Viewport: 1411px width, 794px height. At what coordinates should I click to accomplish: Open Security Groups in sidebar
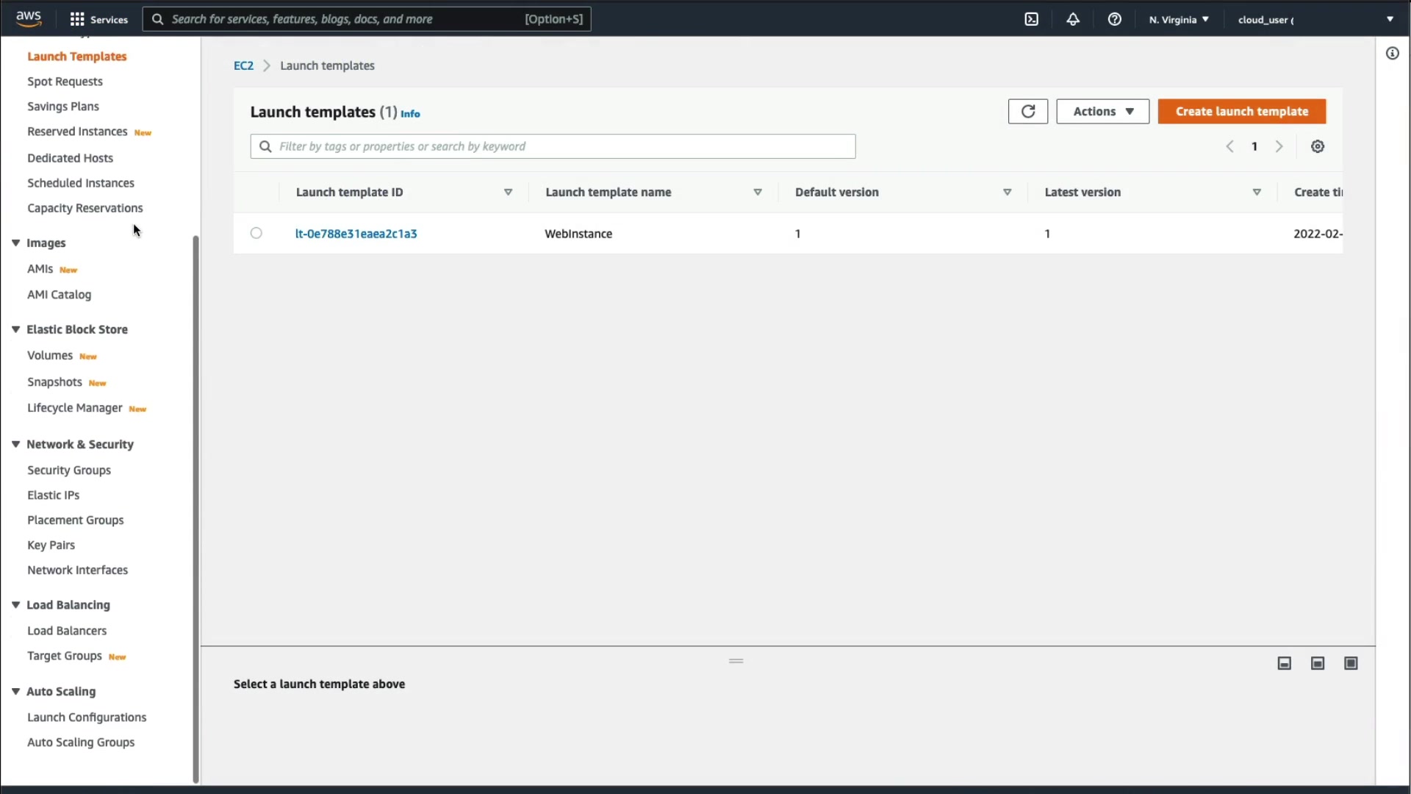pyautogui.click(x=69, y=471)
